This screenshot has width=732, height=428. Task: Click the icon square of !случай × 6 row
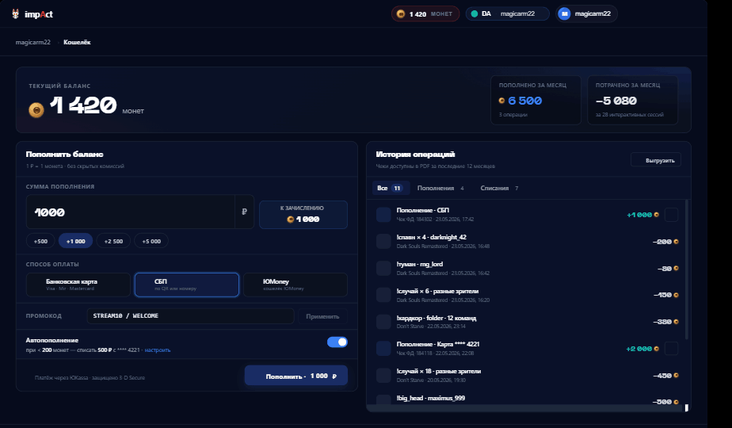(383, 295)
